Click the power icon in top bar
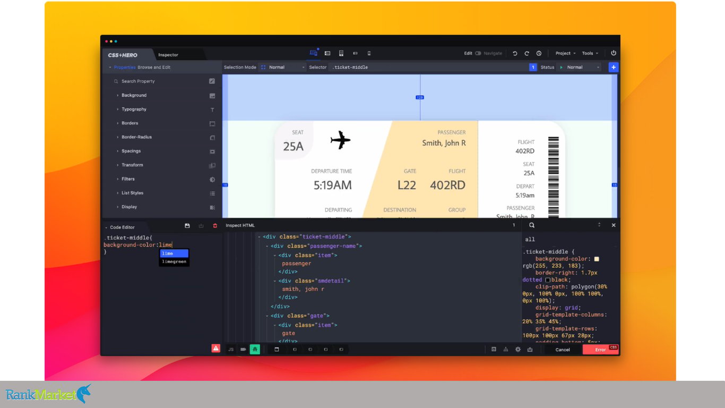This screenshot has width=725, height=408. pos(614,53)
